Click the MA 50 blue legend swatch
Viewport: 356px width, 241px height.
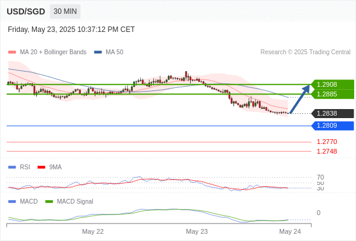98,52
